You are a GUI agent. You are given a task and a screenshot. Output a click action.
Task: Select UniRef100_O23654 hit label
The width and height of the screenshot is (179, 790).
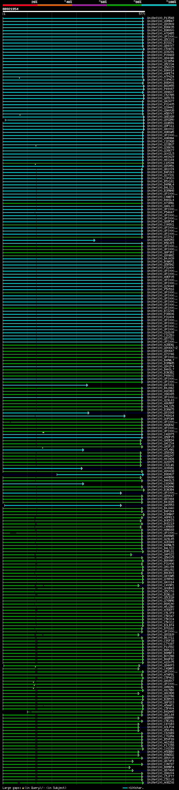coord(160,61)
